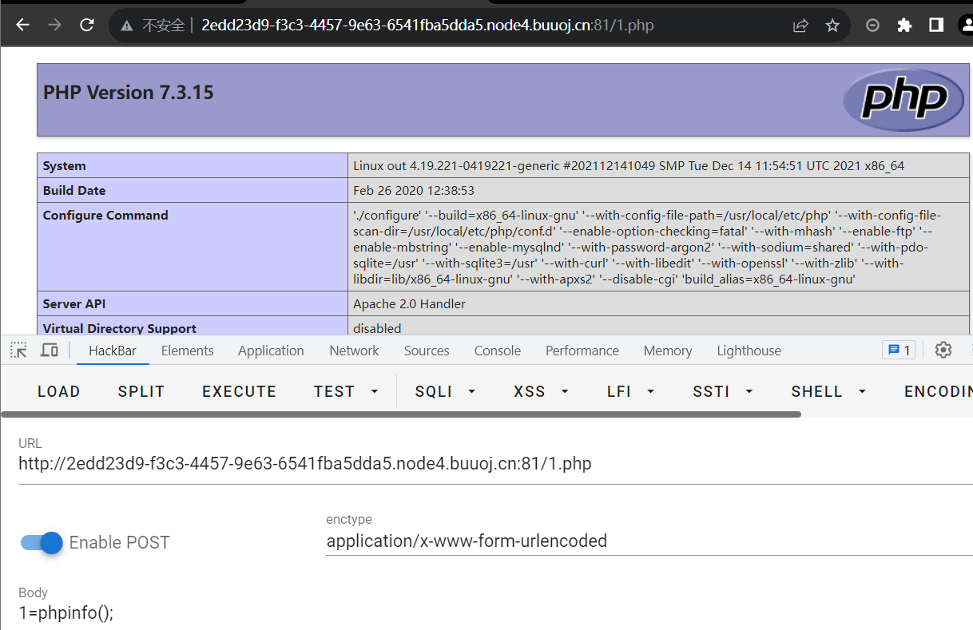Select the inspect element tool in DevTools
Viewport: 973px width, 630px height.
pos(18,350)
